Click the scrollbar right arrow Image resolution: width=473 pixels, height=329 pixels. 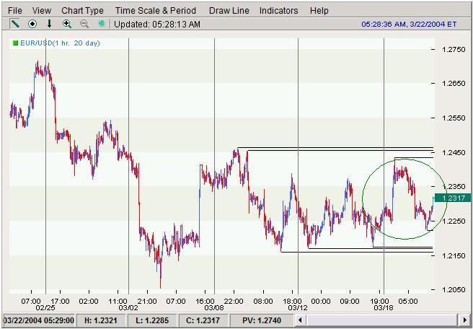(x=464, y=320)
